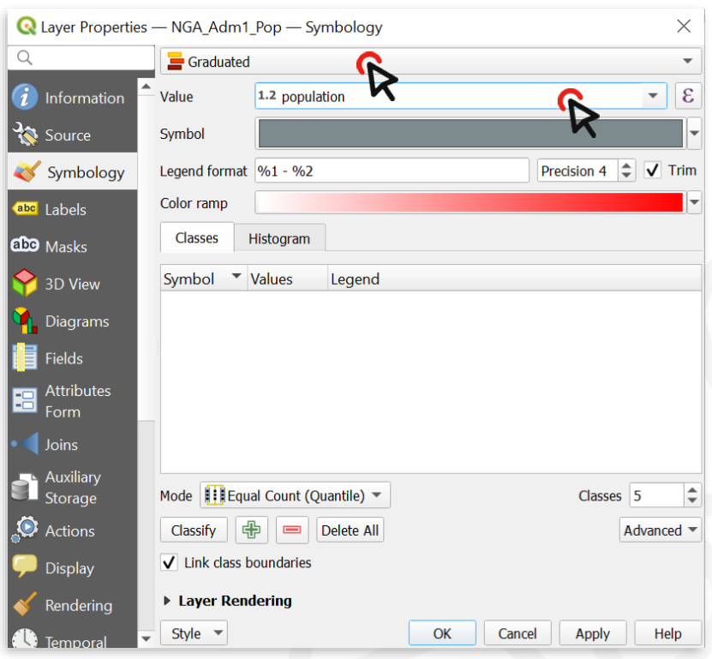The height and width of the screenshot is (659, 712).
Task: Click the Legend format text field
Action: [392, 171]
